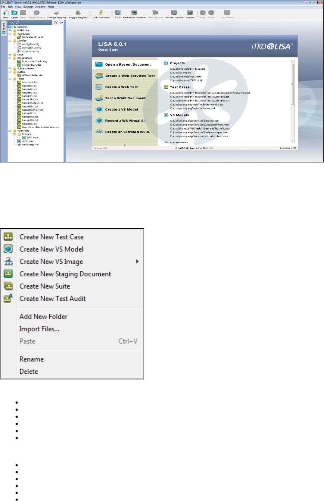
Task: Click the Create New Suite icon
Action: [8, 286]
